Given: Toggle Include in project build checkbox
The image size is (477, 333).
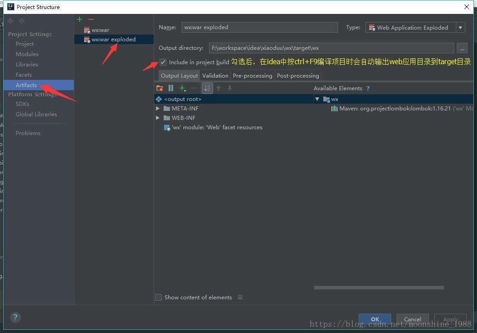Looking at the screenshot, I should pyautogui.click(x=163, y=62).
